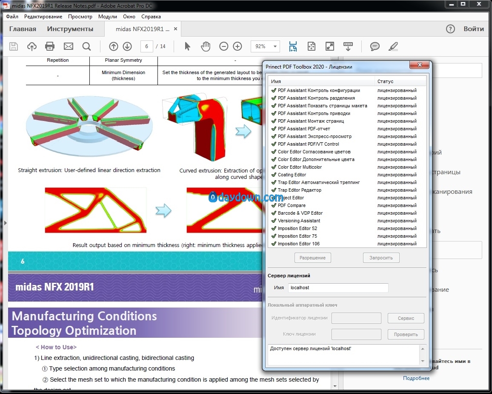The image size is (492, 394).
Task: Go to next page arrow
Action: (127, 46)
